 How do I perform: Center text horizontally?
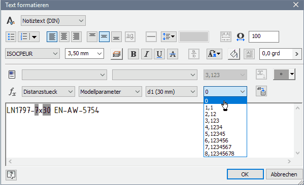coord(64,36)
